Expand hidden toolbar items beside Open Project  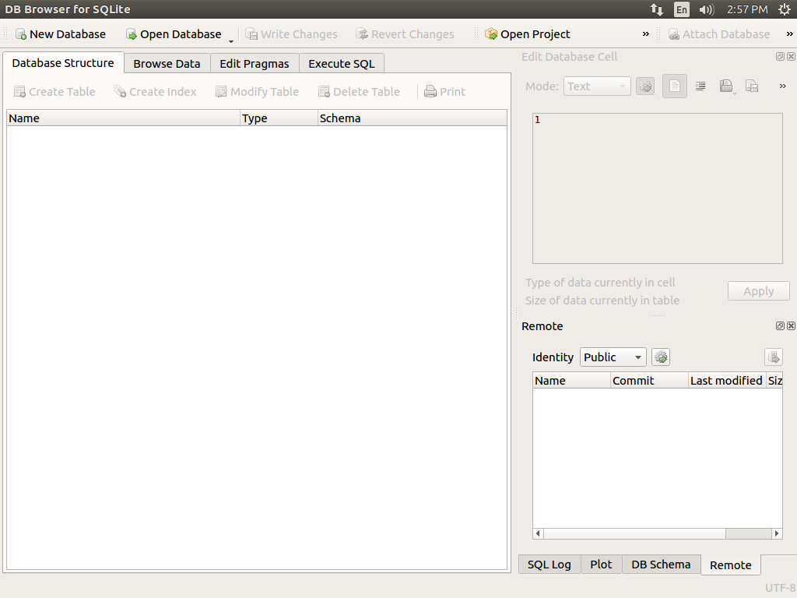pyautogui.click(x=645, y=34)
